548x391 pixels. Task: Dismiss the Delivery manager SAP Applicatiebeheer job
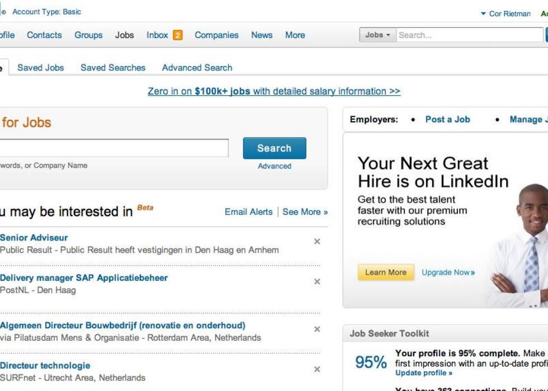[x=317, y=281]
